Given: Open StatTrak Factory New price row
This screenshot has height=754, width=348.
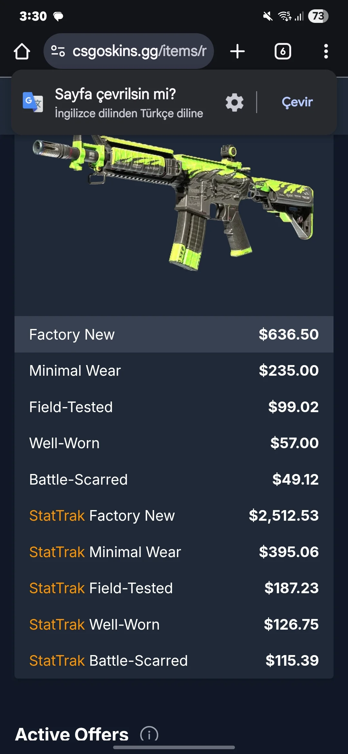Looking at the screenshot, I should coord(174,516).
